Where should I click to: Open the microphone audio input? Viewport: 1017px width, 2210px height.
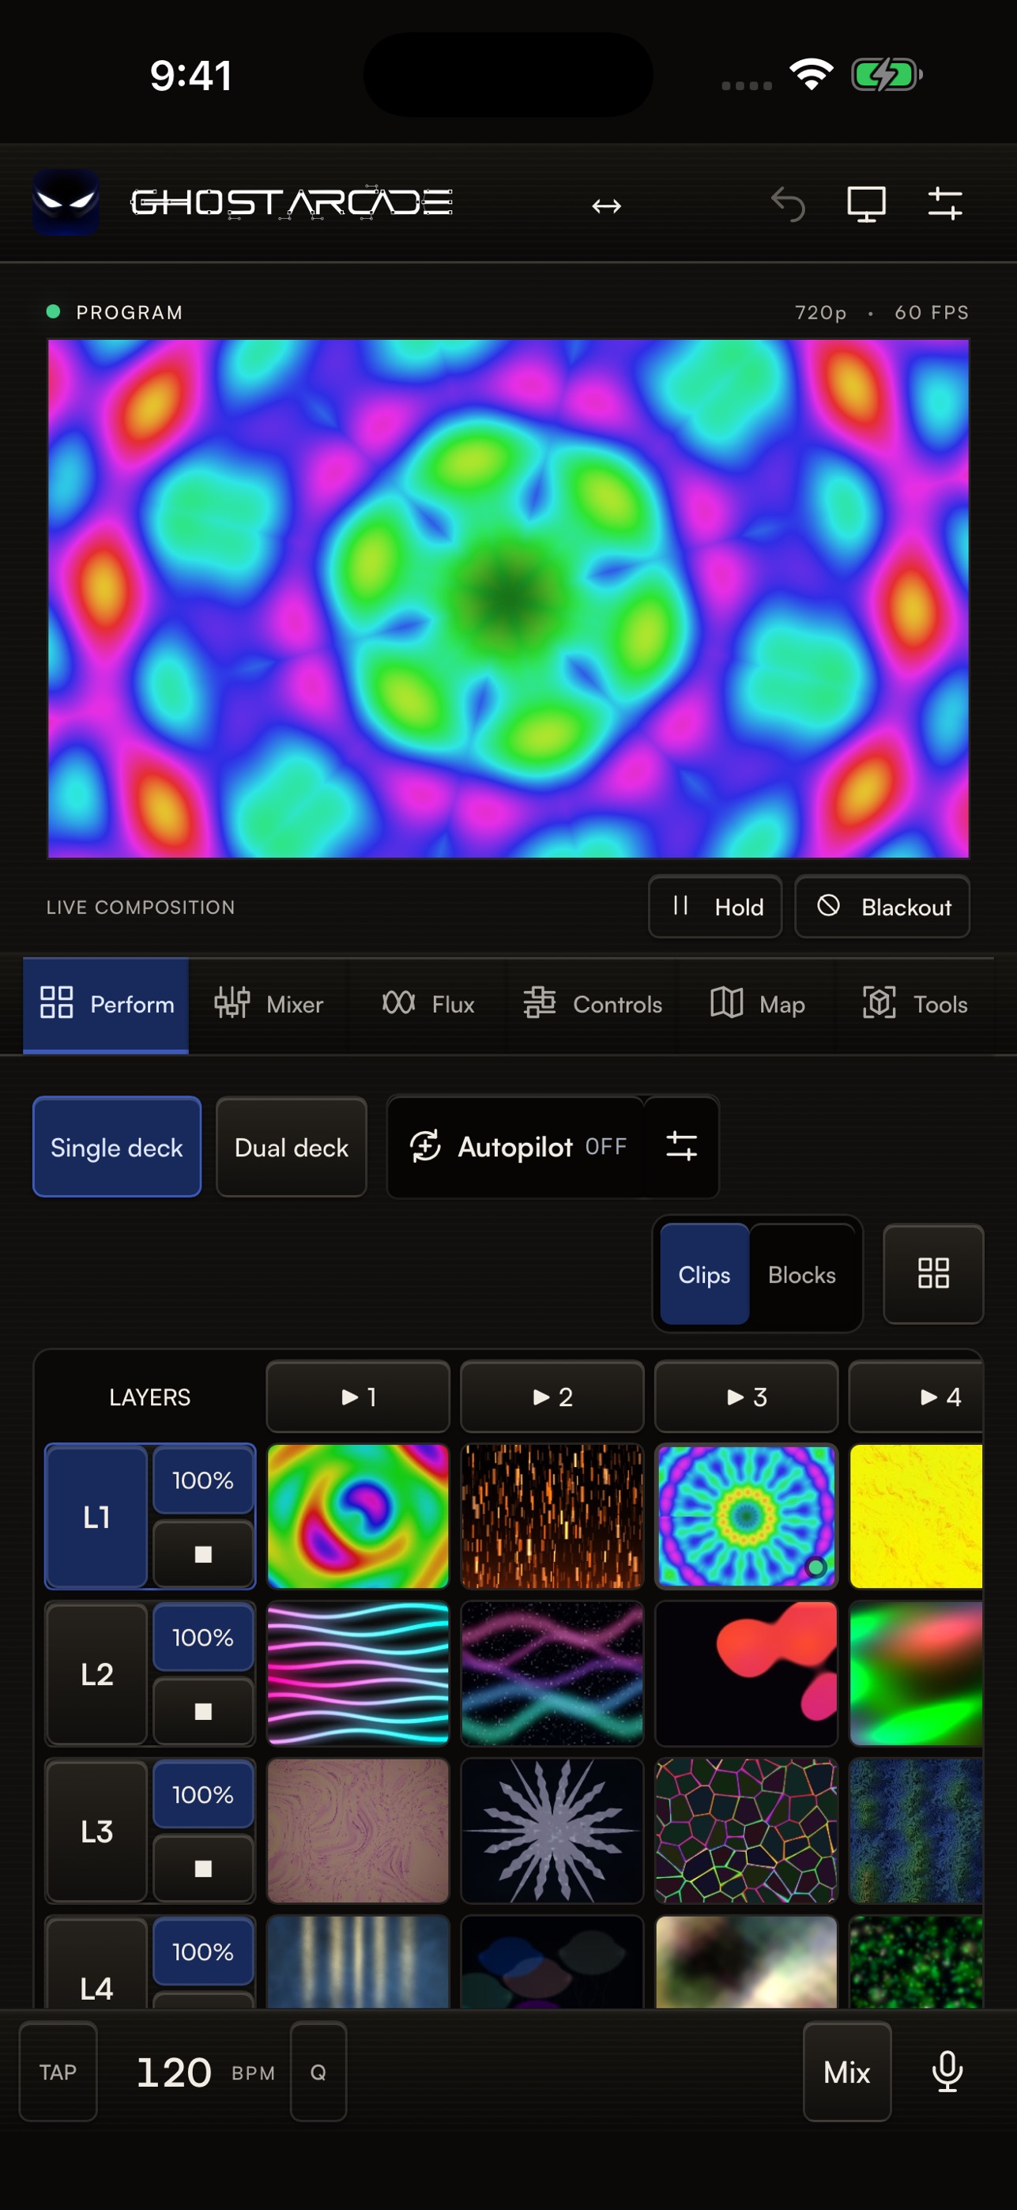pyautogui.click(x=947, y=2071)
